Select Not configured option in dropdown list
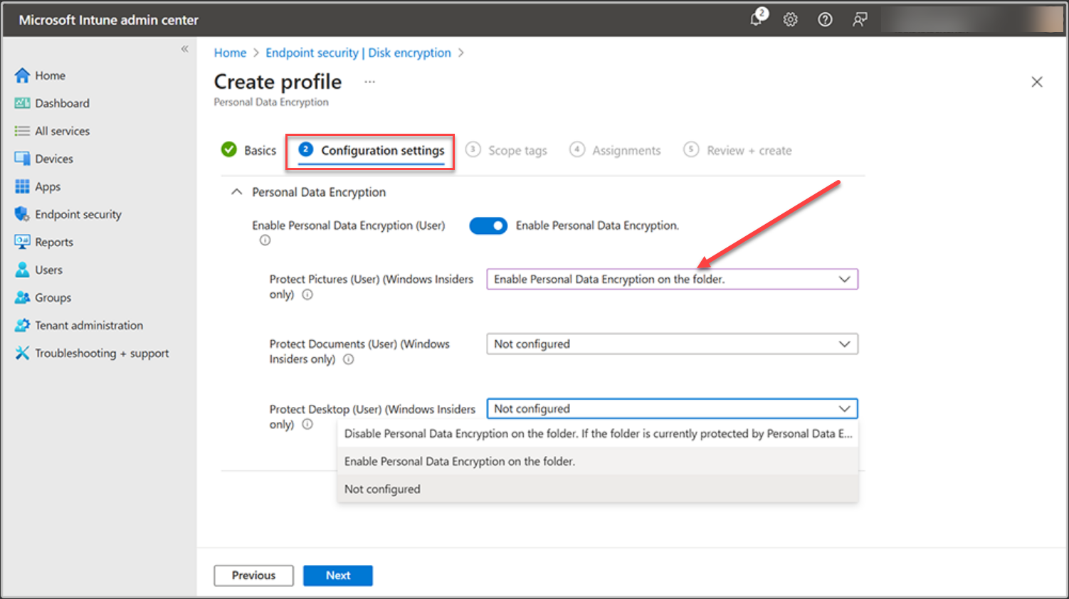The image size is (1069, 599). click(598, 489)
